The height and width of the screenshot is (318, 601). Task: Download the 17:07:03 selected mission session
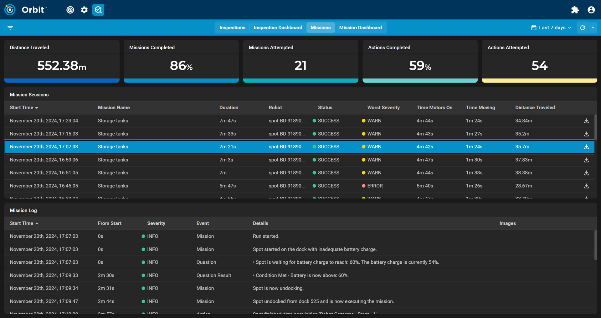[x=587, y=147]
